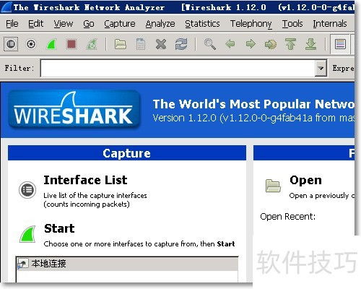The width and height of the screenshot is (361, 289).
Task: Close the capture file with the X toolbar icon
Action: (161, 44)
